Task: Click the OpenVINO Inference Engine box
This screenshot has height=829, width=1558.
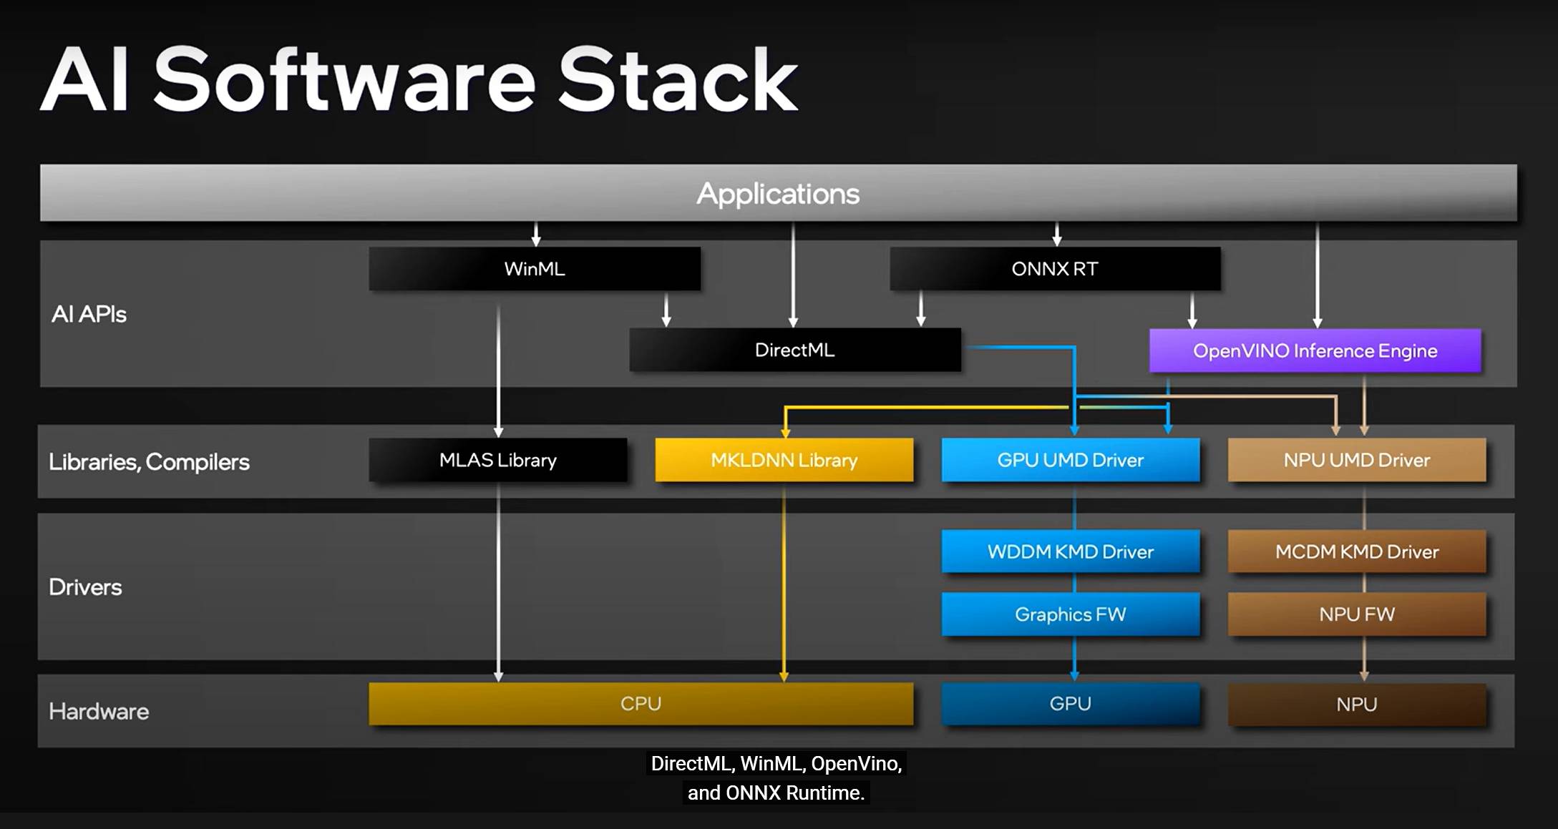Action: point(1315,350)
